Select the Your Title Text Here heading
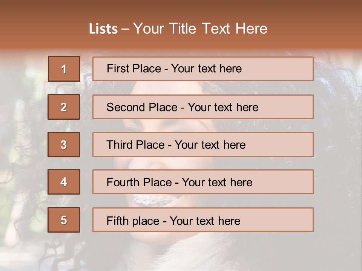This screenshot has width=362, height=271. [x=200, y=29]
